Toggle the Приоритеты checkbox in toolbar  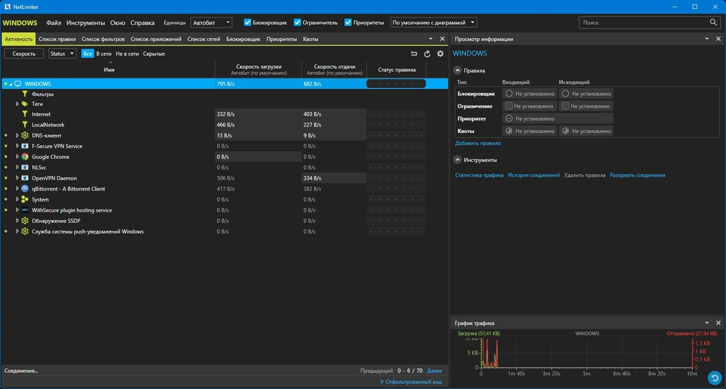pyautogui.click(x=348, y=22)
